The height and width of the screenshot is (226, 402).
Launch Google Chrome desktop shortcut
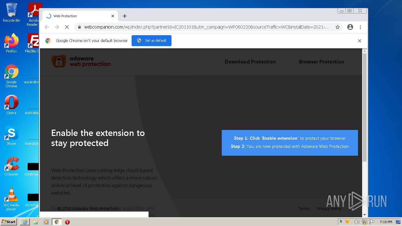(11, 76)
